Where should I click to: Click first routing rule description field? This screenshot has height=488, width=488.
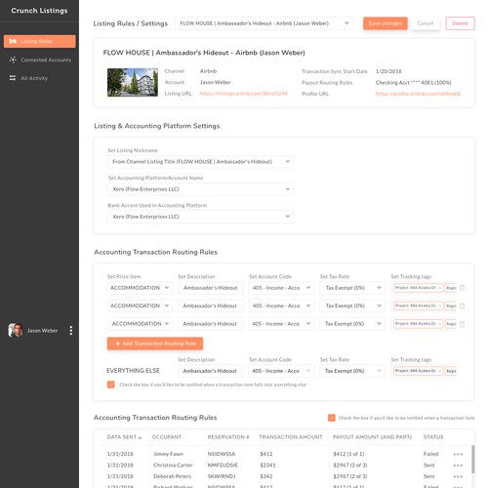211,288
